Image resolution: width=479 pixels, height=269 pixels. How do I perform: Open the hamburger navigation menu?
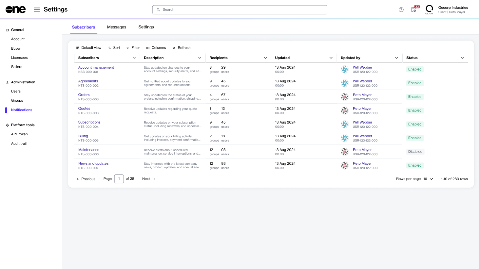pyautogui.click(x=37, y=9)
